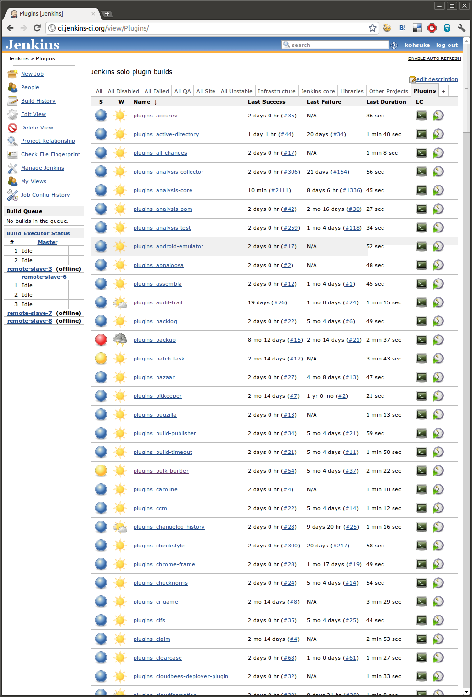472x697 pixels.
Task: Click the Manage Jenkins tools icon
Action: [x=12, y=168]
